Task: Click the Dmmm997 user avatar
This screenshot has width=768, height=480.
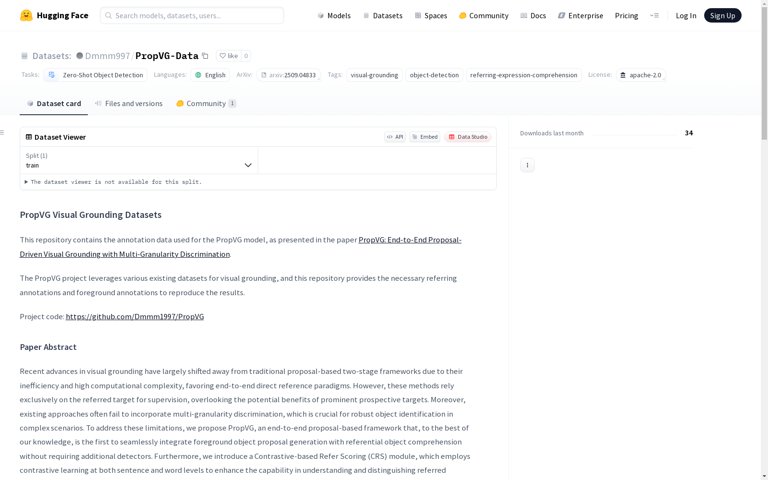Action: click(80, 56)
